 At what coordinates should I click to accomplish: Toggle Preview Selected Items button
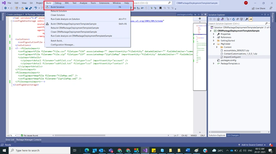[251, 19]
